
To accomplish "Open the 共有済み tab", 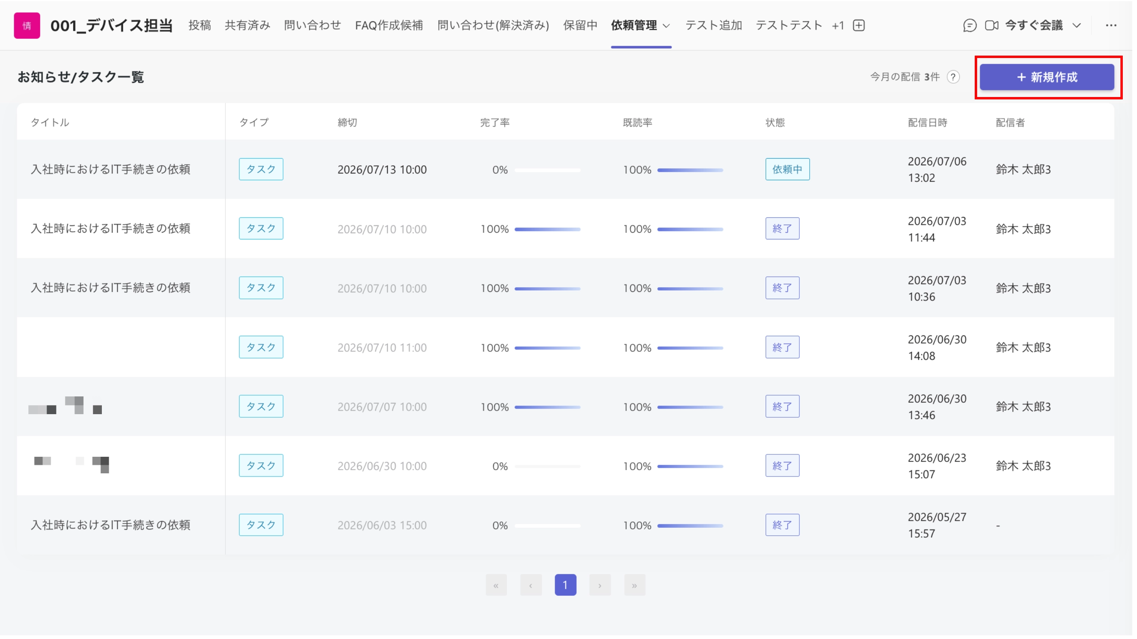I will pos(248,26).
